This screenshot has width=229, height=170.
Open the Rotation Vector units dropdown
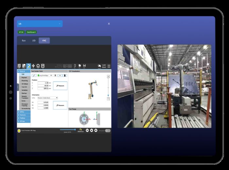tap(48, 98)
